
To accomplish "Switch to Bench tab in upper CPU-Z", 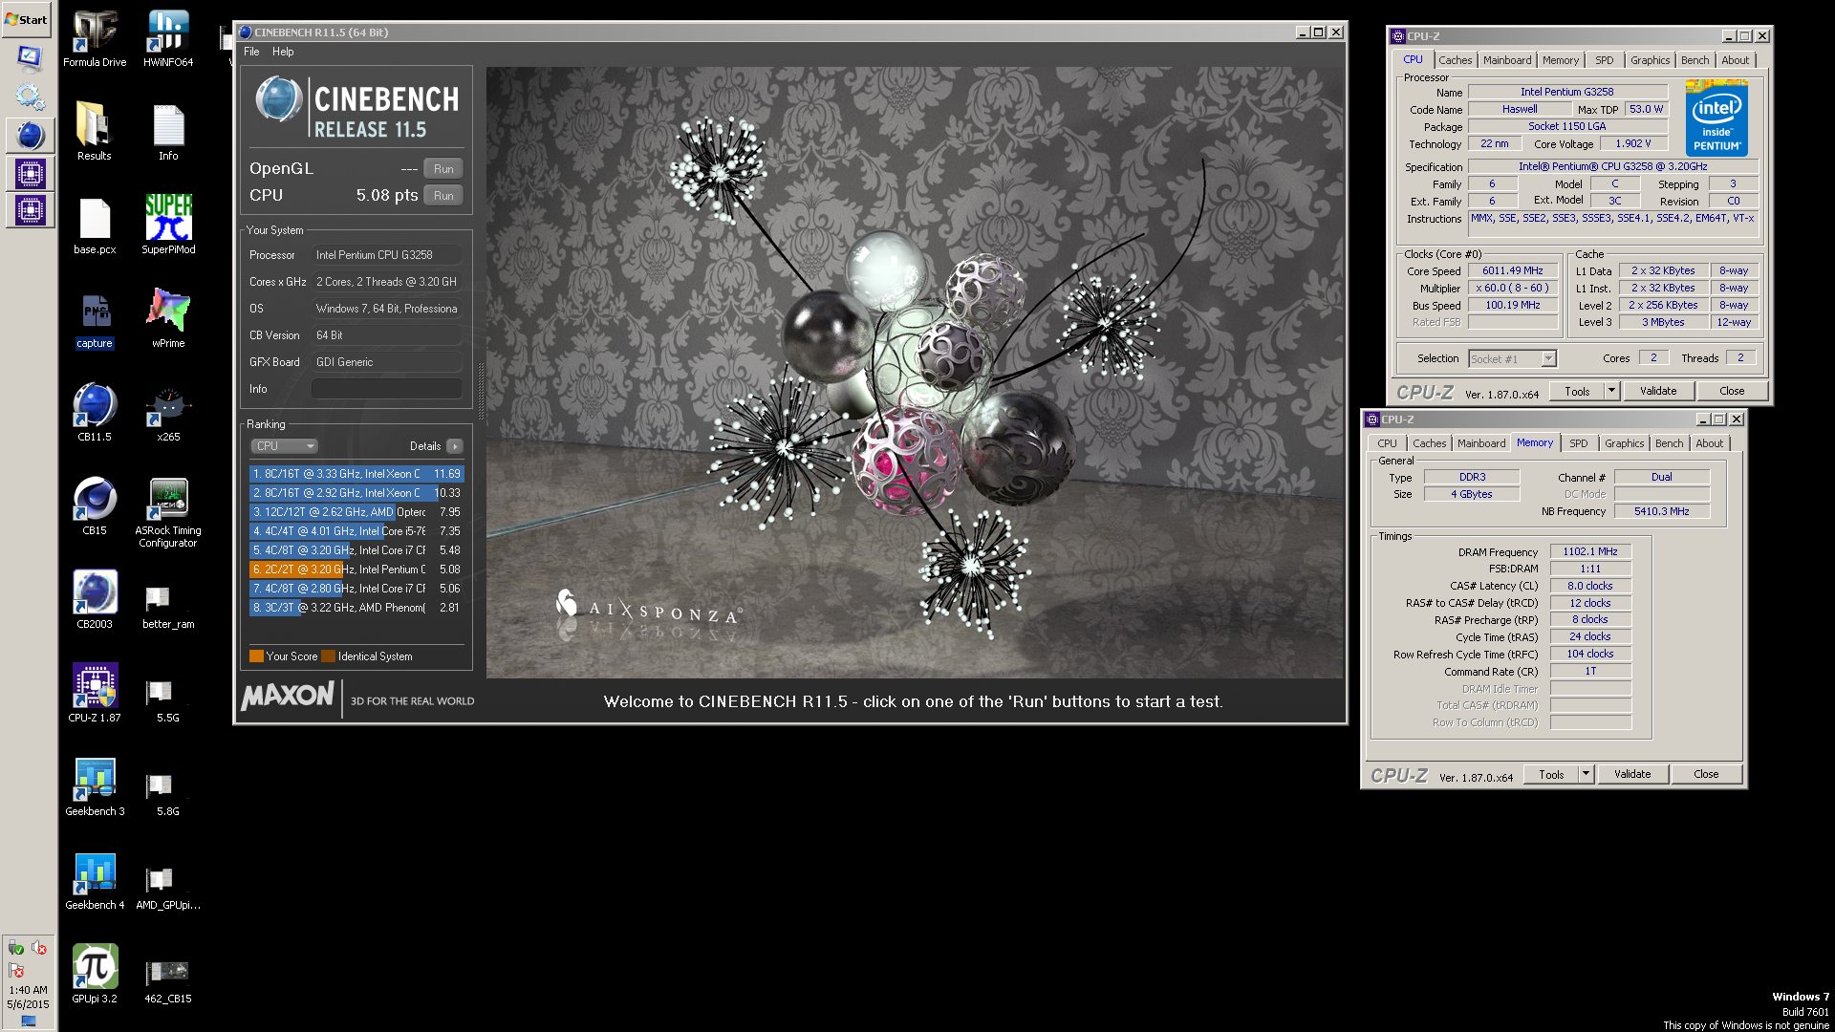I will (1695, 60).
